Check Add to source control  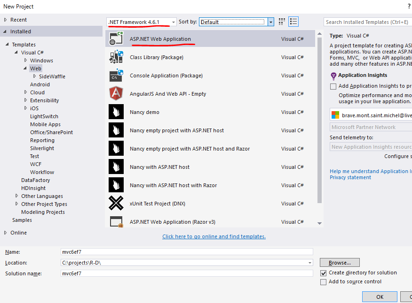(x=324, y=282)
